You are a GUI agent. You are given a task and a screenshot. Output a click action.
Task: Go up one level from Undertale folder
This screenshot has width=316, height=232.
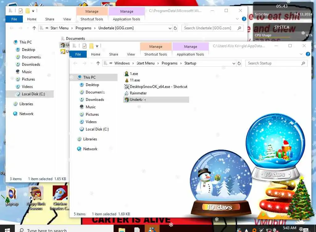click(34, 28)
